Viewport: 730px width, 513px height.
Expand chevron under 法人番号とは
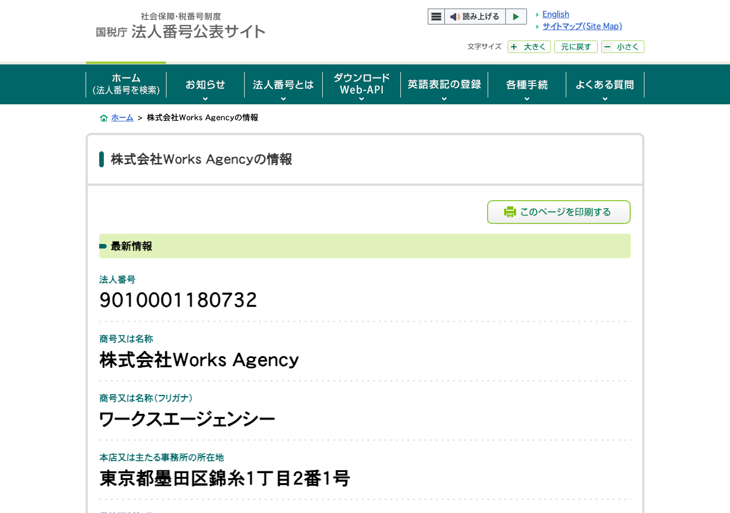point(283,99)
